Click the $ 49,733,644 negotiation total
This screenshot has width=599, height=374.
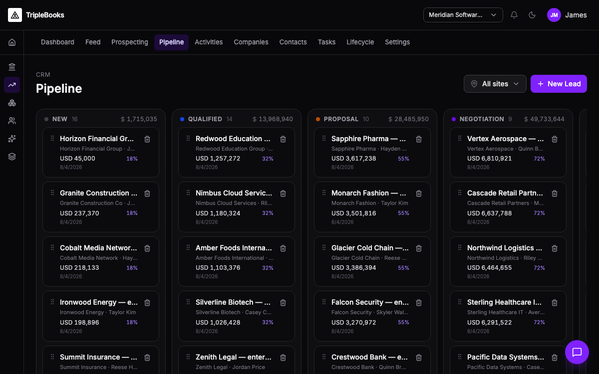pos(544,119)
